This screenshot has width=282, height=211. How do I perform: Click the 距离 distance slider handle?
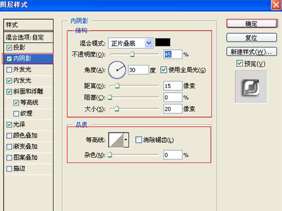[117, 86]
